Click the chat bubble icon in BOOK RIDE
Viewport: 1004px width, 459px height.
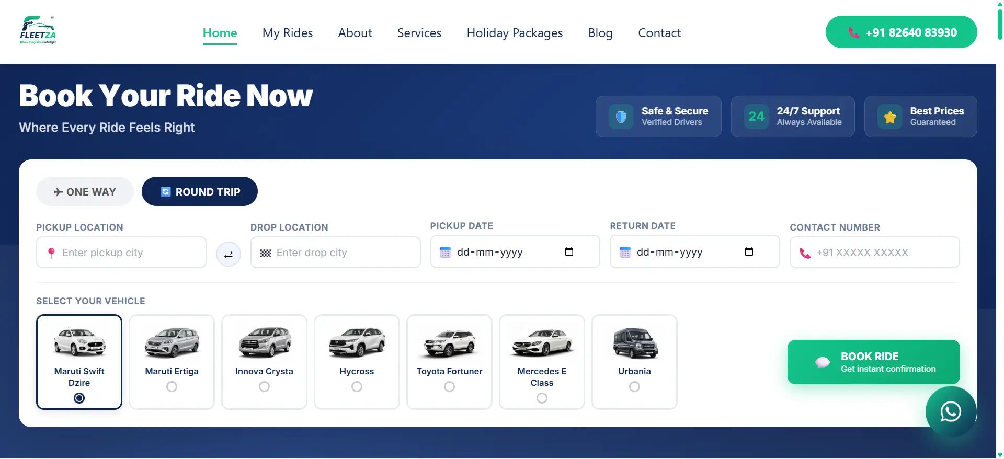823,362
